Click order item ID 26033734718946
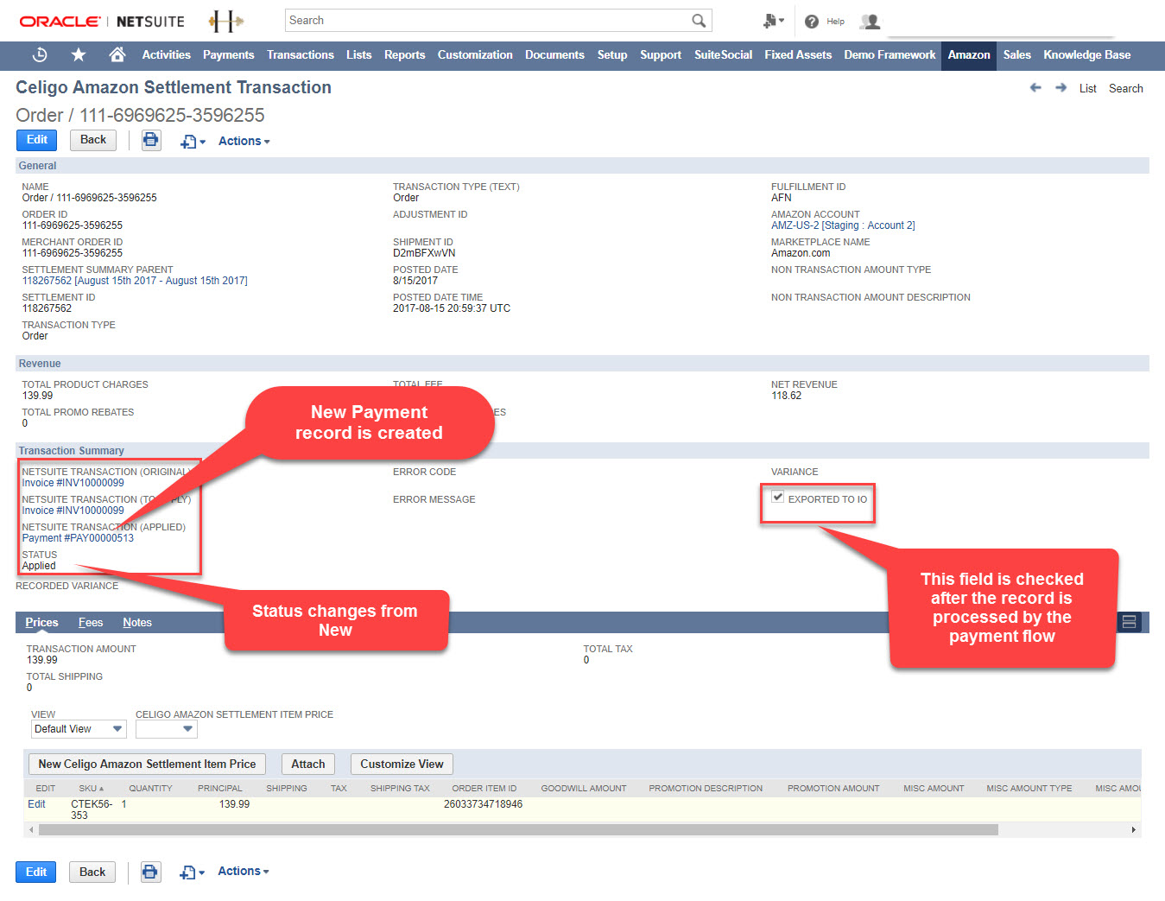Image resolution: width=1165 pixels, height=901 pixels. (x=483, y=804)
